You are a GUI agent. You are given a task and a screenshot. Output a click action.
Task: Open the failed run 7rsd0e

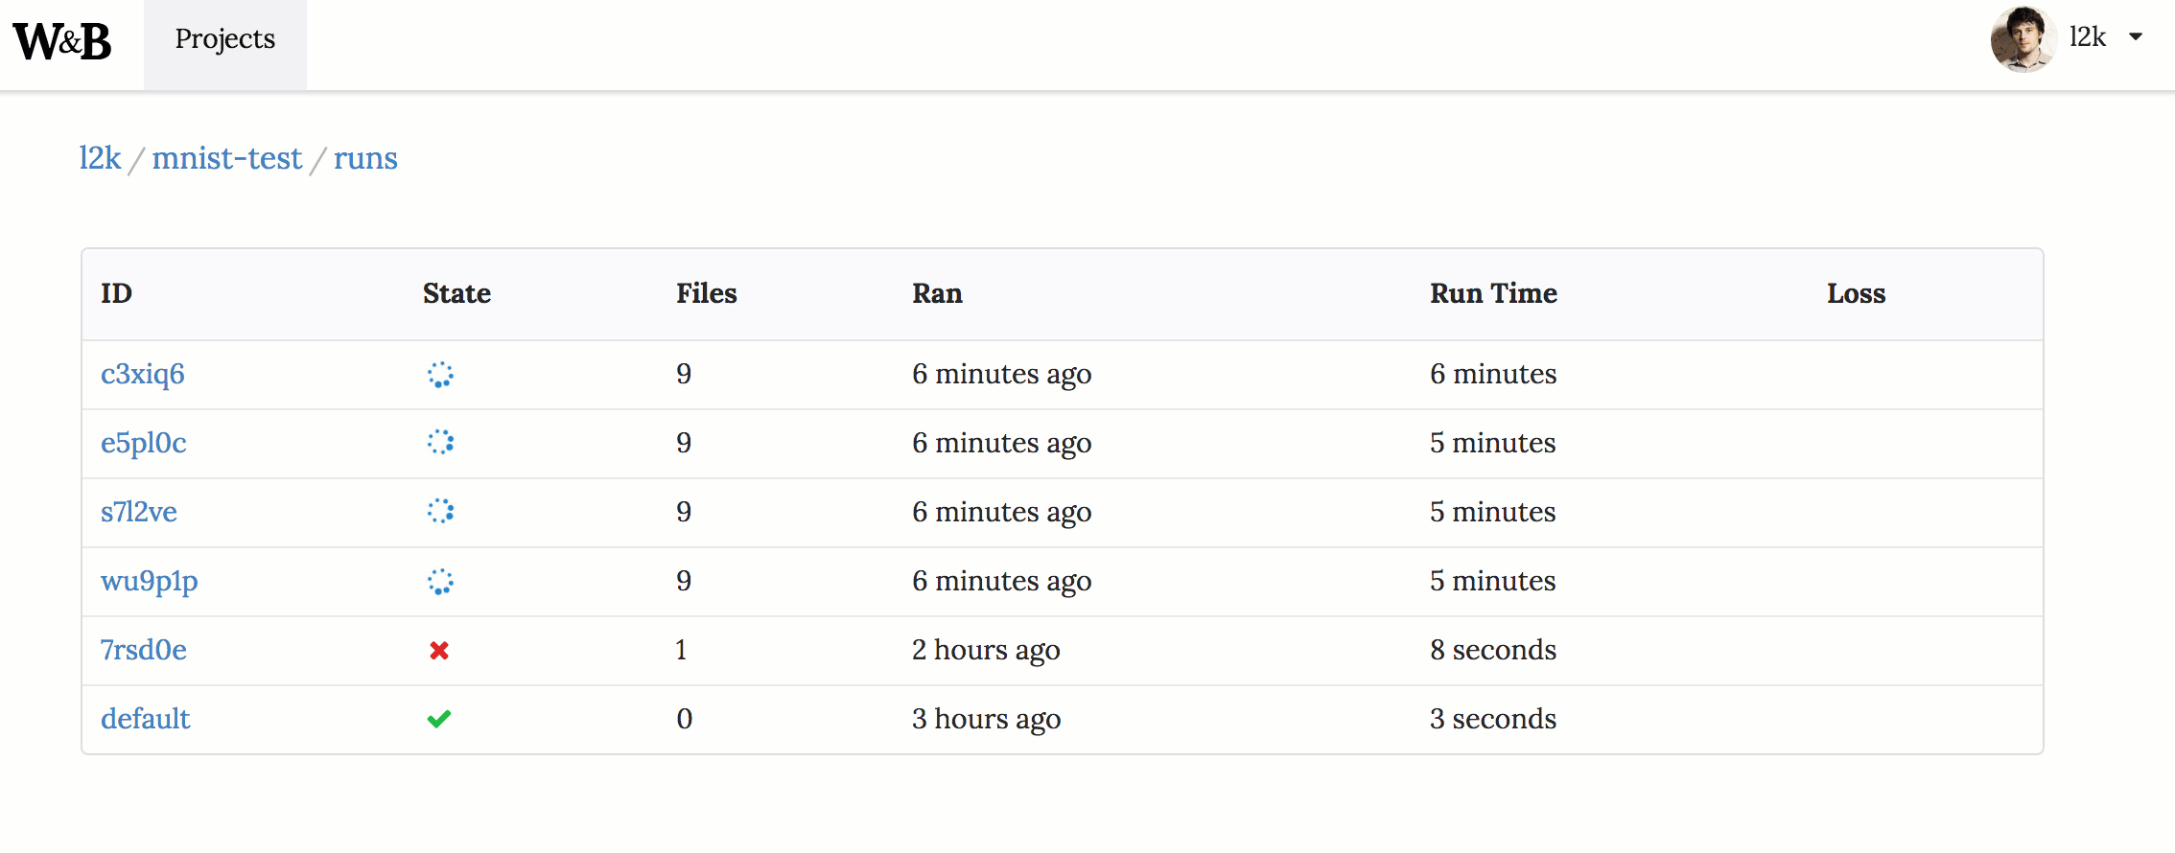point(144,650)
